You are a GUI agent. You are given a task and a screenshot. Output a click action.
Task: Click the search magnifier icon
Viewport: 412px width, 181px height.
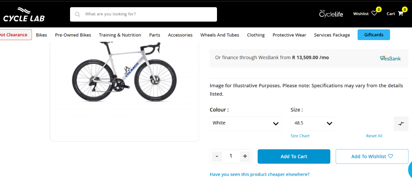78,14
